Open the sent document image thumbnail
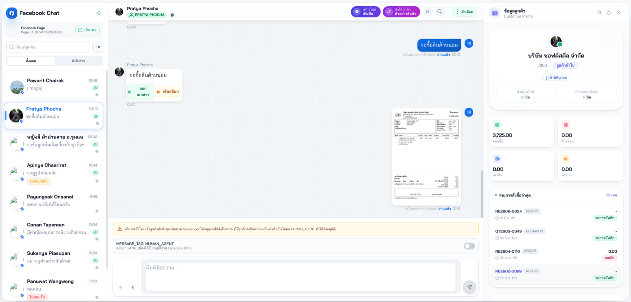This screenshot has width=631, height=302. 426,157
